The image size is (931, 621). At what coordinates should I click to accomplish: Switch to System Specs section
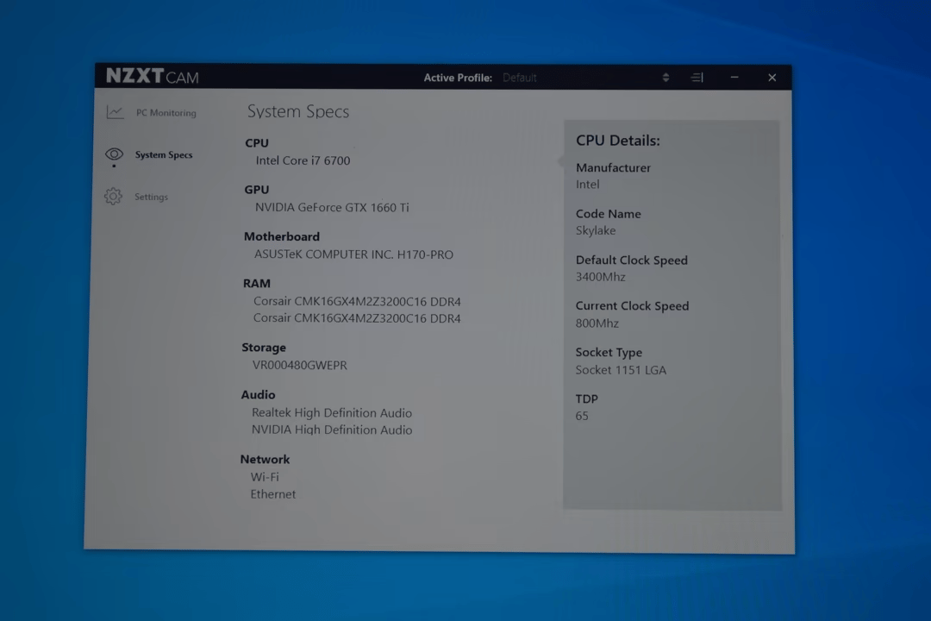tap(163, 154)
